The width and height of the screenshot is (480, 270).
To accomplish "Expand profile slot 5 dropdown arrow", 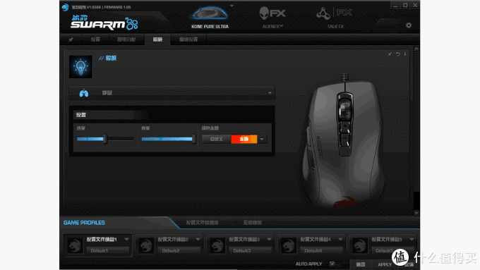I will (412, 239).
